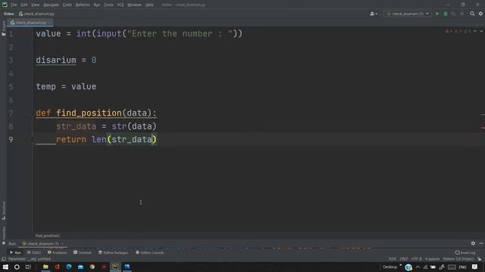Viewport: 485px width, 272px height.
Task: Expand the Desktop toolbar chevron on taskbar
Action: (x=401, y=265)
